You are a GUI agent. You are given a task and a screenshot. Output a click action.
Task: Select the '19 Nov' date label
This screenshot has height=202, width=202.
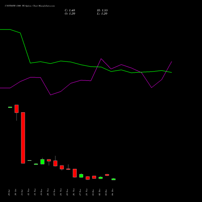pos(41,192)
